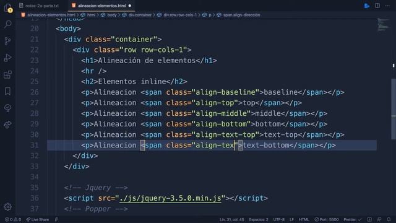
Task: Open the body breadcrumb segment
Action: [112, 15]
